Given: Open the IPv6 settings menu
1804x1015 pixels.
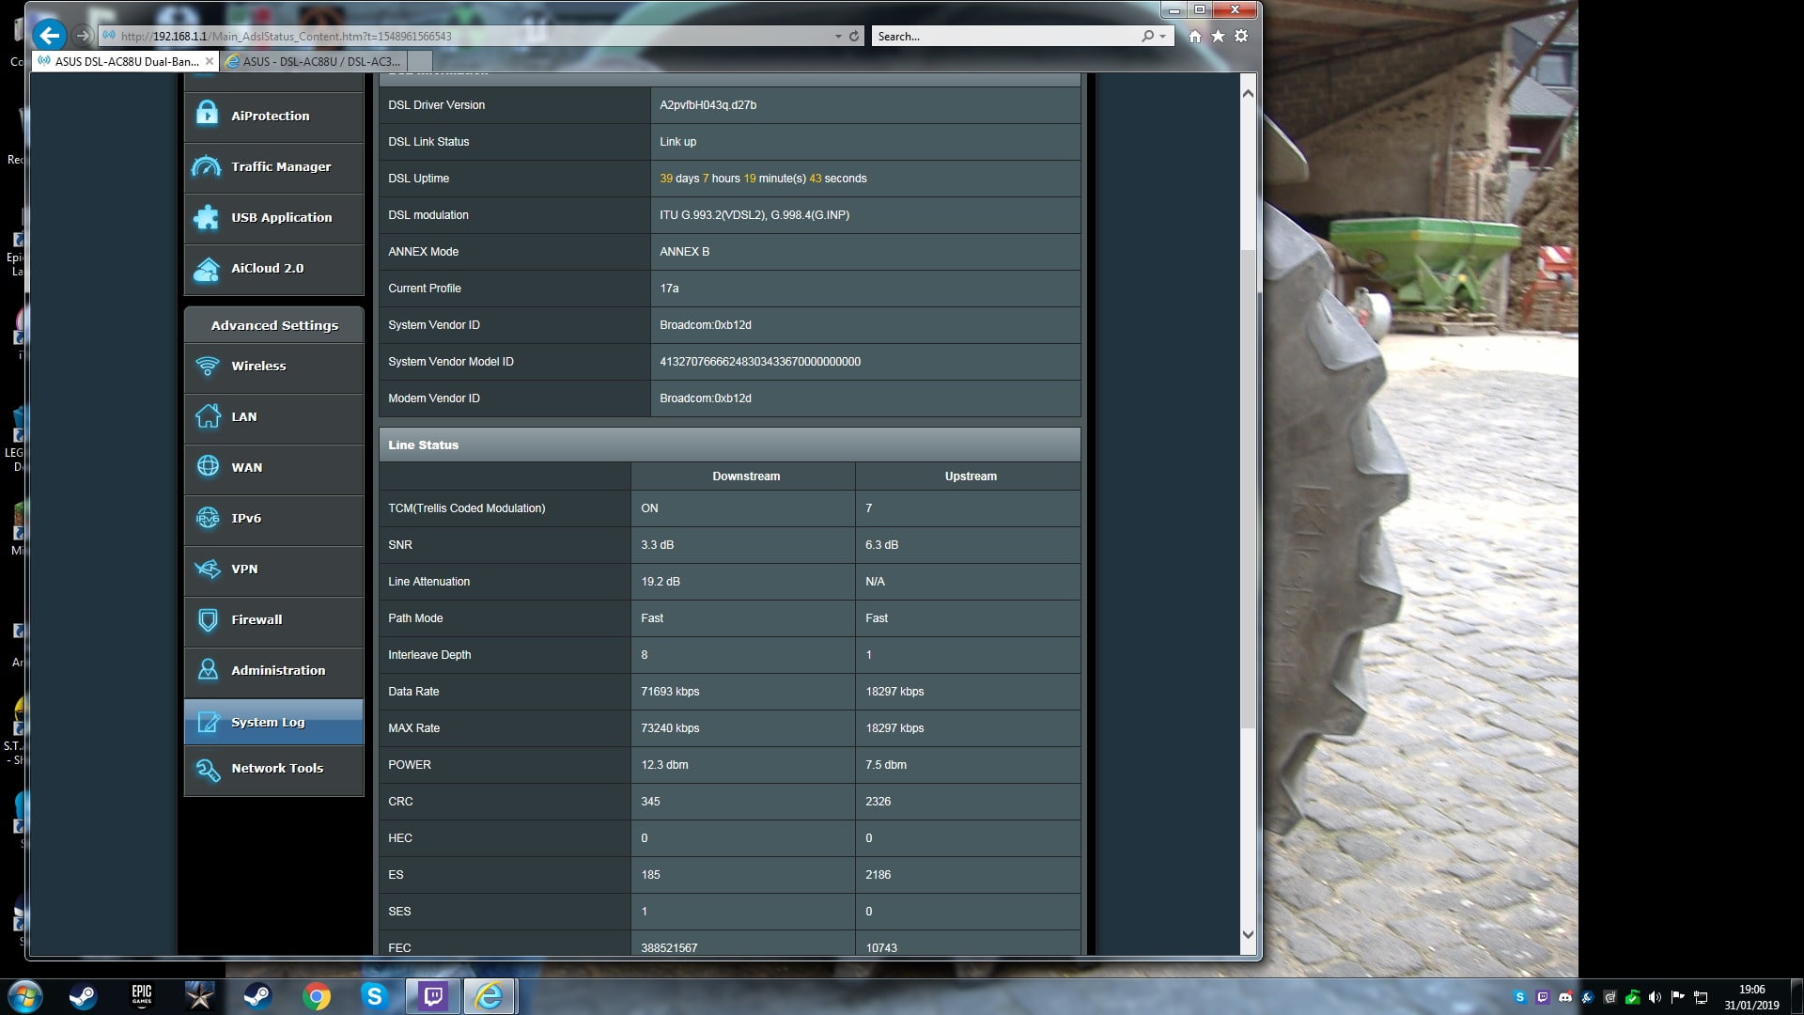Looking at the screenshot, I should [246, 518].
